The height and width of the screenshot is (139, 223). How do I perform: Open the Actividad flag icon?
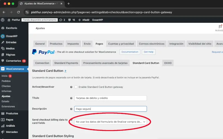point(220,27)
